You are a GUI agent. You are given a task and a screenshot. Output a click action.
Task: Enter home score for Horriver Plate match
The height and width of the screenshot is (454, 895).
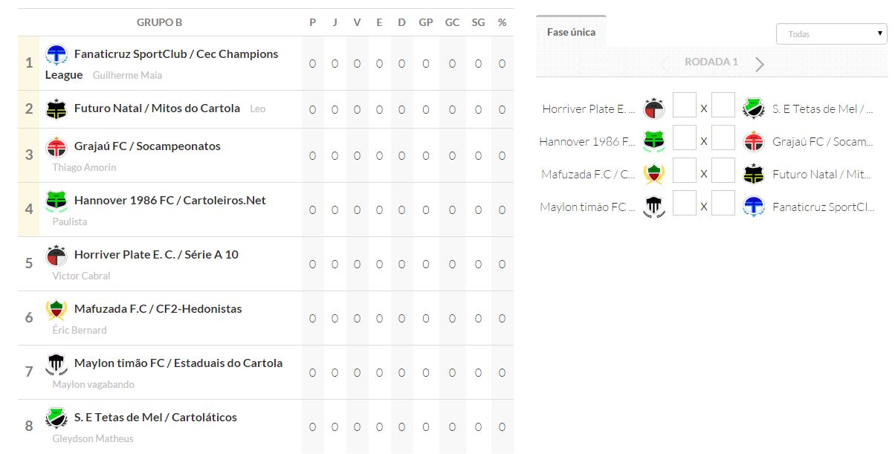pyautogui.click(x=684, y=106)
